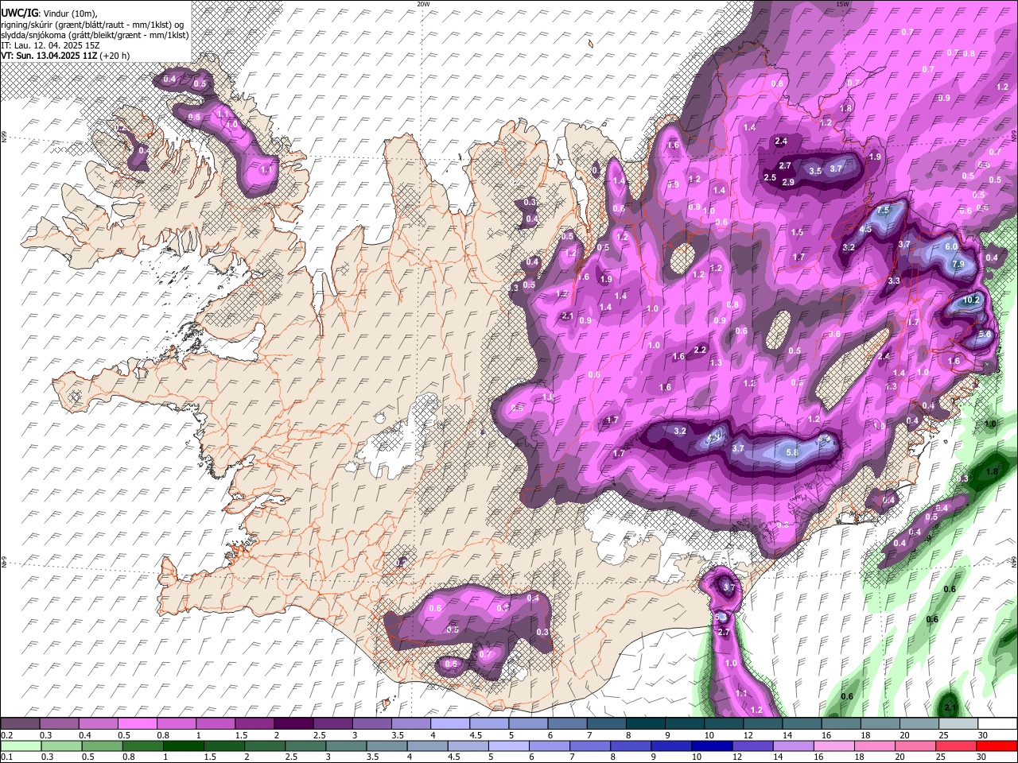Image resolution: width=1018 pixels, height=763 pixels.
Task: Select the 'rigning/skúrir' description line
Action: (94, 24)
